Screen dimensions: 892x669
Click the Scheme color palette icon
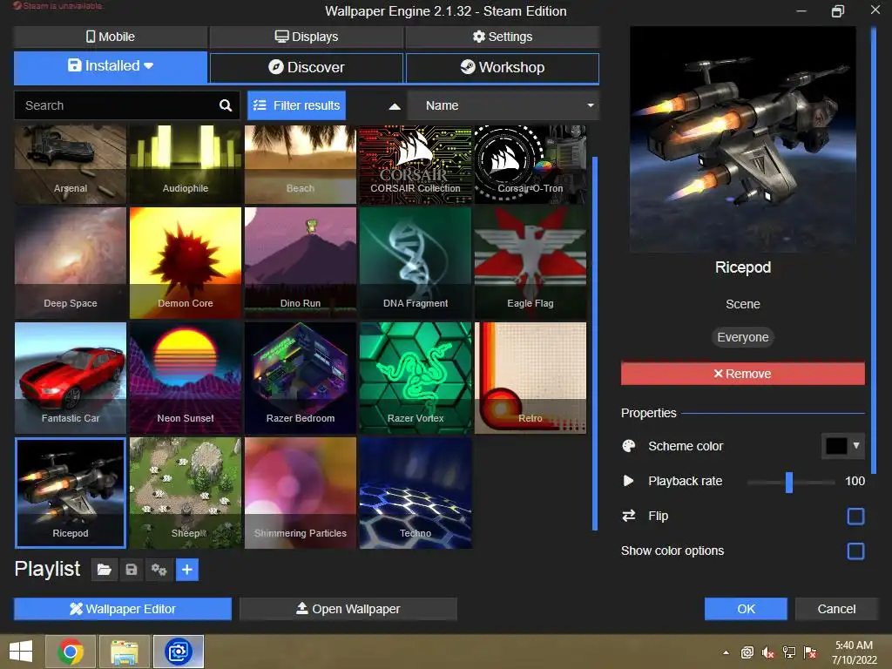click(629, 446)
